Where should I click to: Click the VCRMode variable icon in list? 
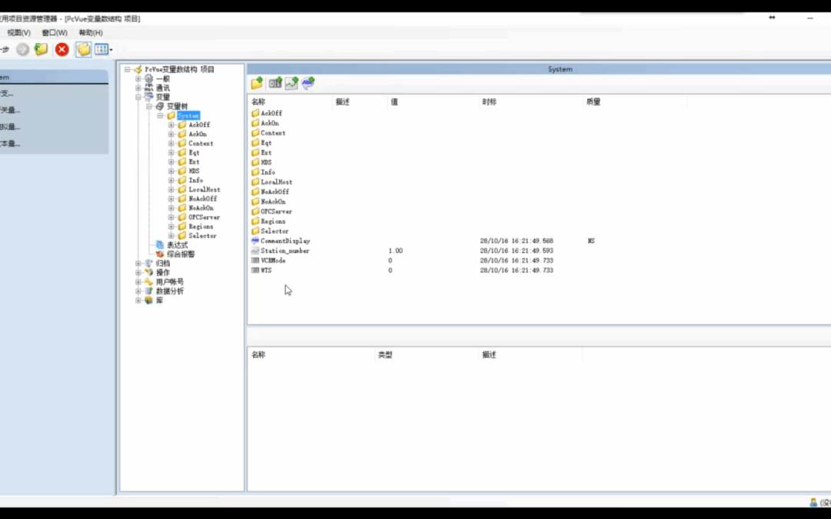tap(255, 261)
